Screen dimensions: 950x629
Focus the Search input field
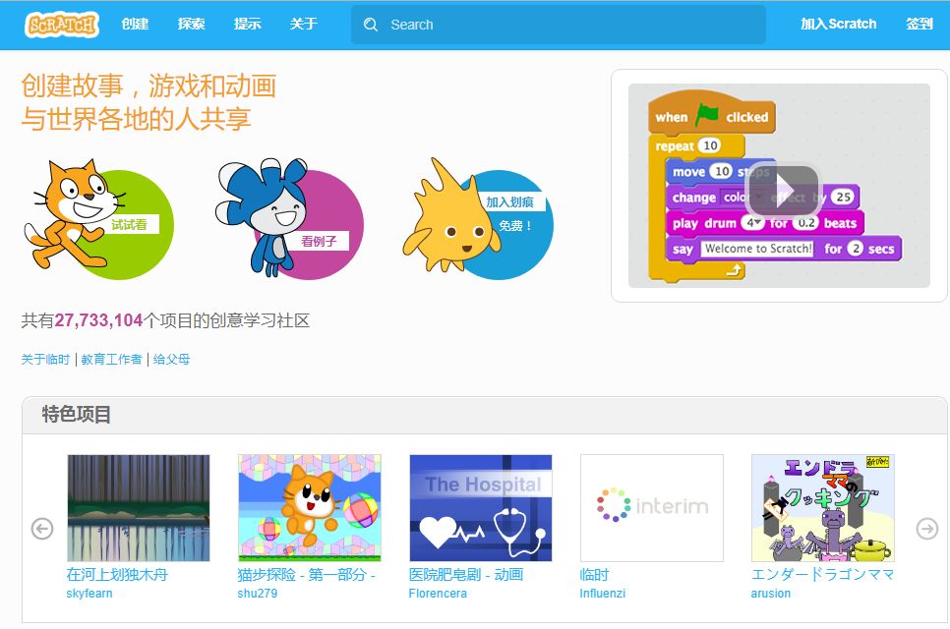[x=558, y=25]
